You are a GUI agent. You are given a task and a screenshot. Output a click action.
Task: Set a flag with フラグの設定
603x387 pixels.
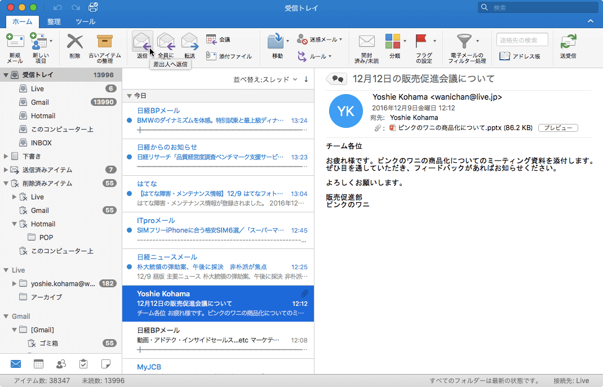[424, 48]
